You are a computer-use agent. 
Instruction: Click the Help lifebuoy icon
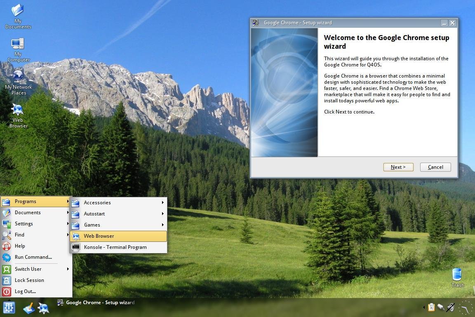[6, 246]
